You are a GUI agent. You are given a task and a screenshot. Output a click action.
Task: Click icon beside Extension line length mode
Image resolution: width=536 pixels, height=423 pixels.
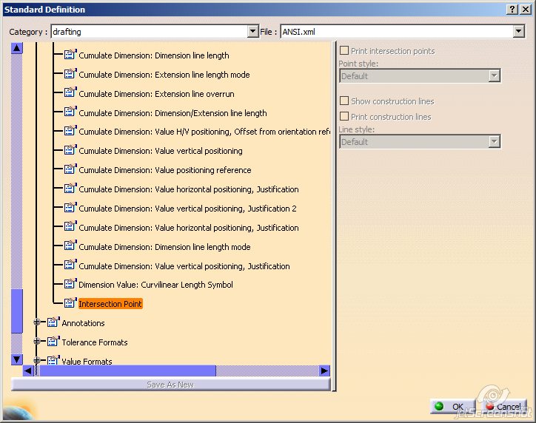click(70, 74)
